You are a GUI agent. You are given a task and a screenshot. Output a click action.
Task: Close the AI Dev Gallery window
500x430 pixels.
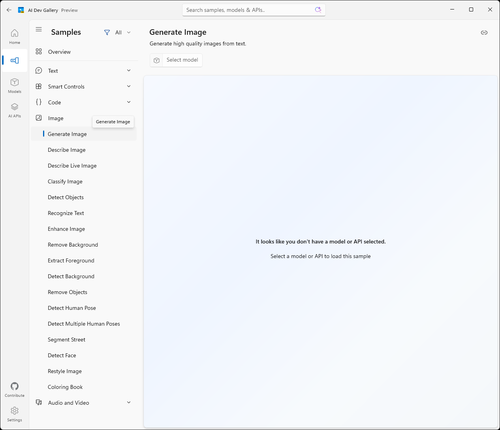[x=490, y=9]
